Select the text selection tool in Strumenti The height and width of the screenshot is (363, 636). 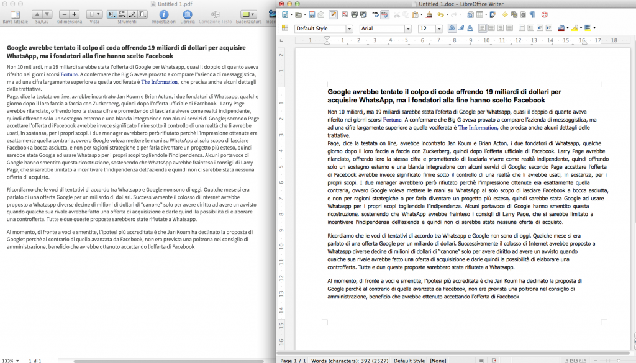(121, 14)
